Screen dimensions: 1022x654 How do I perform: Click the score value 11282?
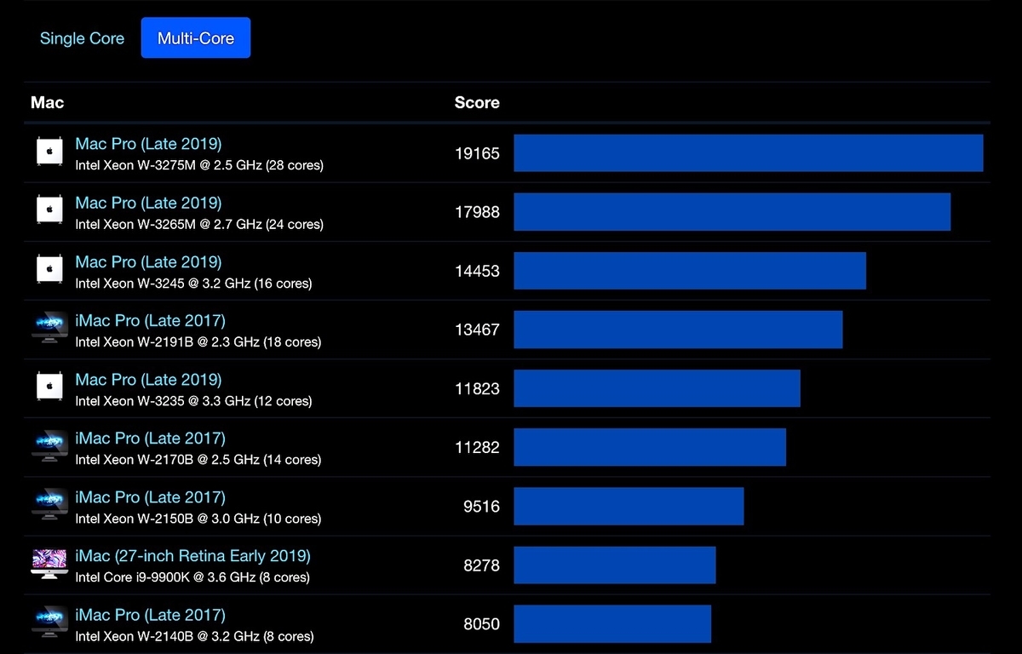477,448
